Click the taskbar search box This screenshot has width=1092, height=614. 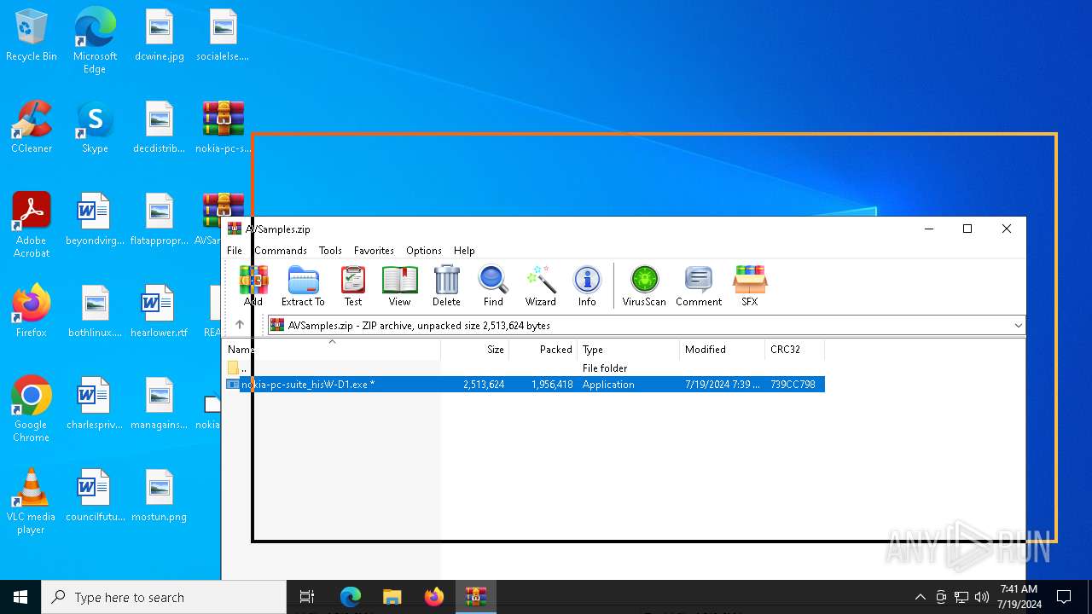(x=164, y=597)
